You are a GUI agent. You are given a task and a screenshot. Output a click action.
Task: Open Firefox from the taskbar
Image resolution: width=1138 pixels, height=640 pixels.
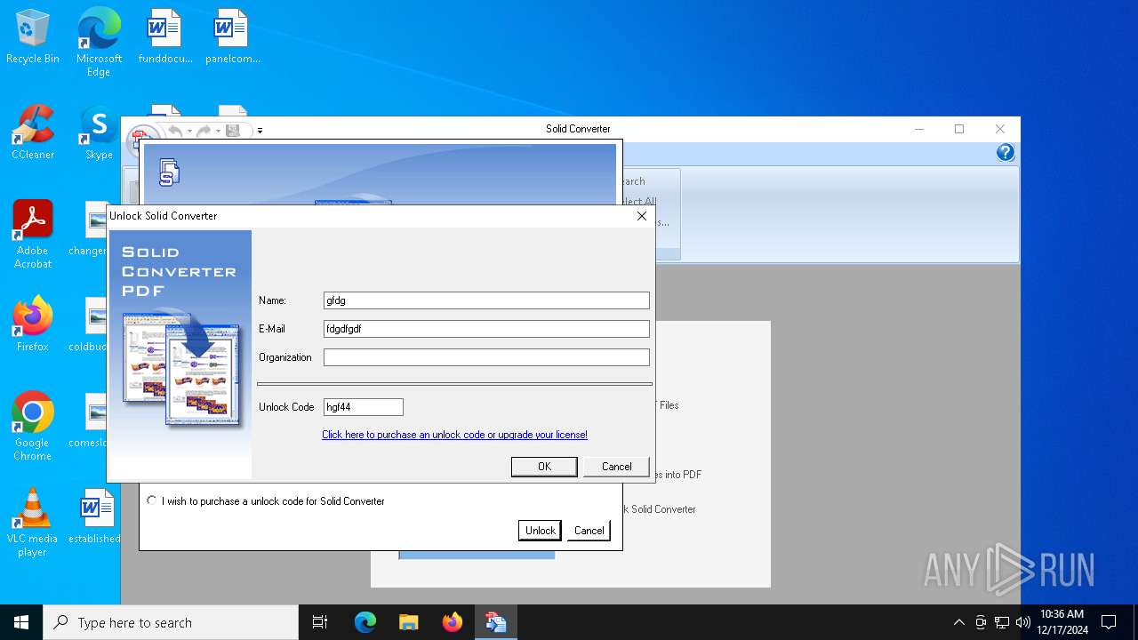(453, 622)
